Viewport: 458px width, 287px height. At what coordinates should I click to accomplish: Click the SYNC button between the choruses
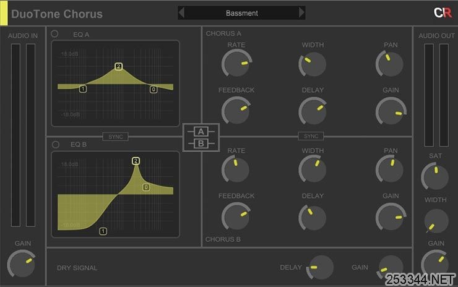tap(311, 136)
